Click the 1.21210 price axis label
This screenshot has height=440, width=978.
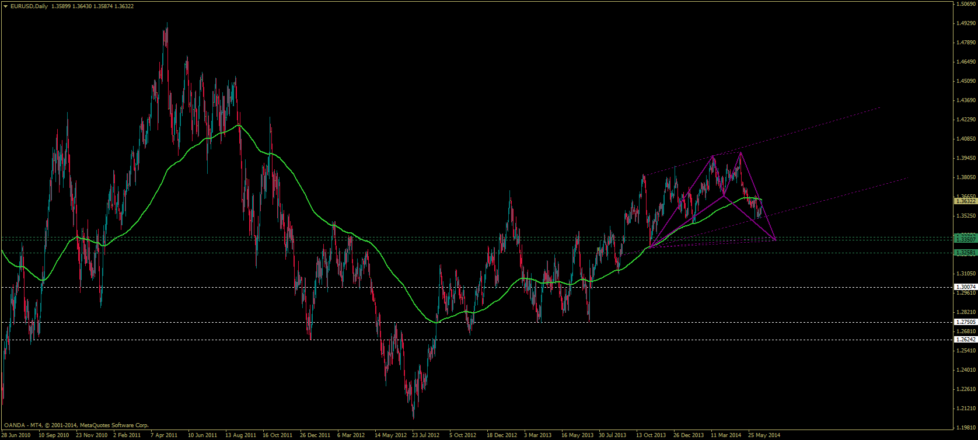[x=967, y=408]
